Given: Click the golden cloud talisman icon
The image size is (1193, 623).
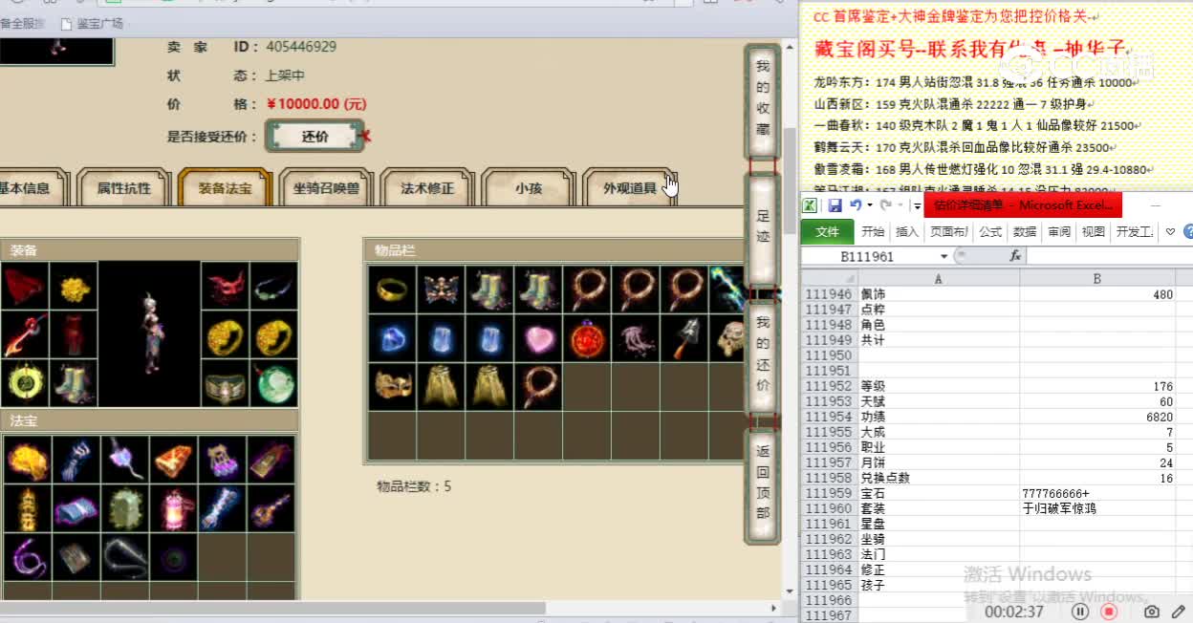Looking at the screenshot, I should (x=27, y=460).
